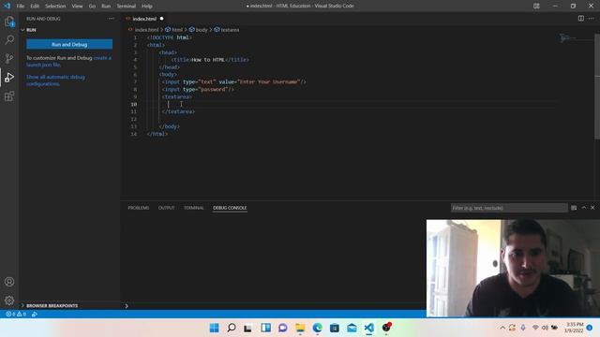
Task: Click the Customize Layout icon in title bar
Action: tap(536, 6)
